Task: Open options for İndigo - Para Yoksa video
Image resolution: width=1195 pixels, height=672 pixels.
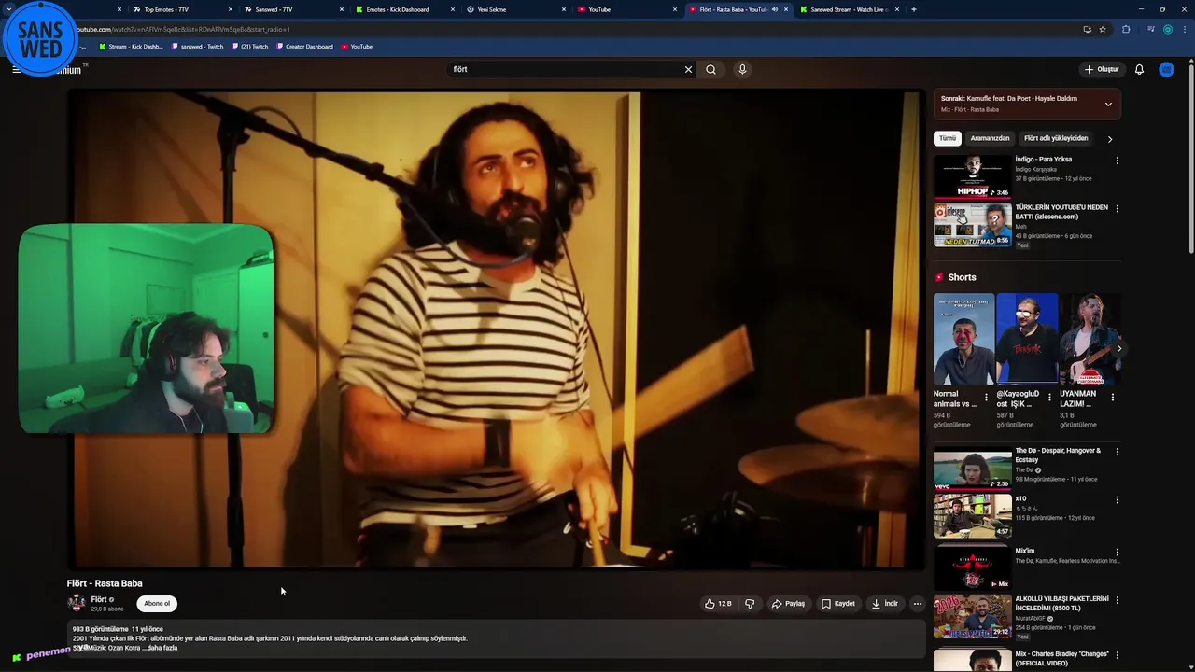Action: 1117,161
